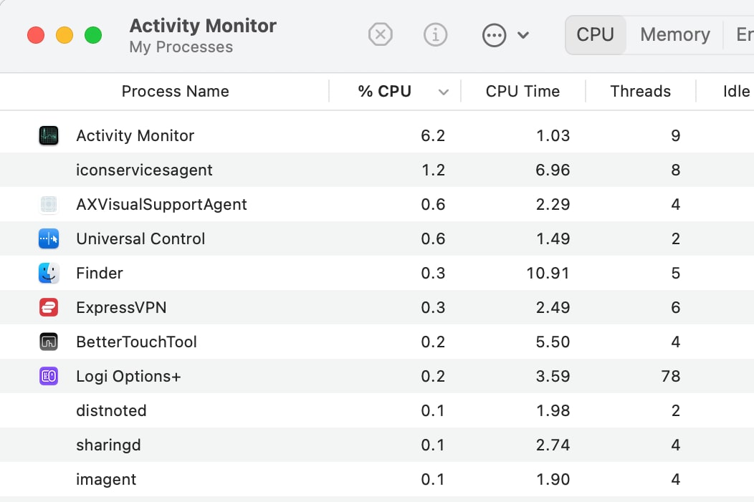Click the Finder icon in the list

click(49, 273)
